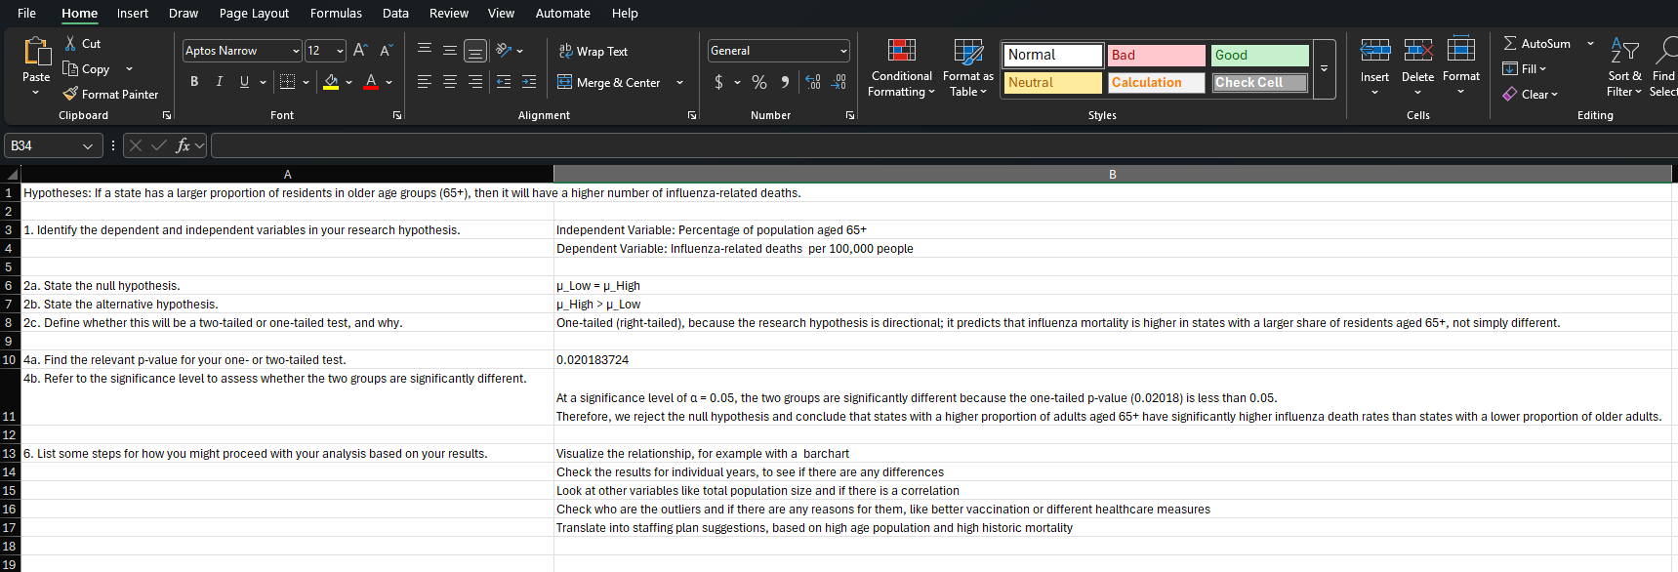Decrease decimal places
This screenshot has width=1678, height=572.
[x=839, y=82]
